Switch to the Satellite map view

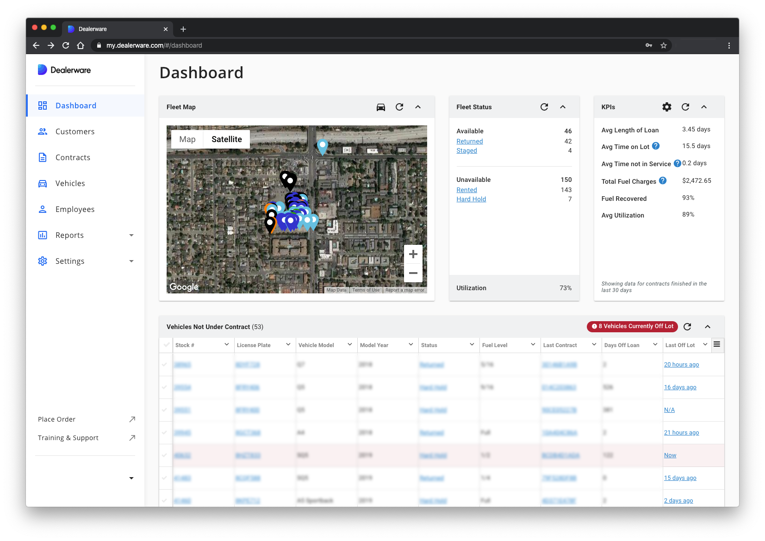click(x=226, y=139)
